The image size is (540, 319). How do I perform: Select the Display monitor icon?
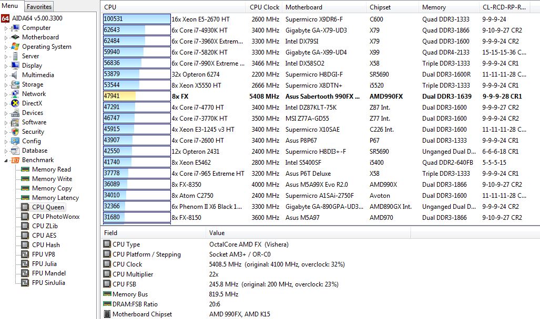tap(15, 65)
